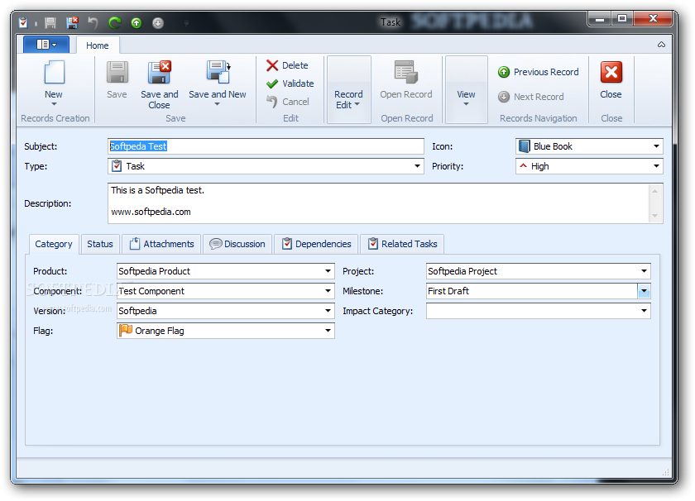Click the quick access Save icon
The image size is (695, 501).
point(50,22)
